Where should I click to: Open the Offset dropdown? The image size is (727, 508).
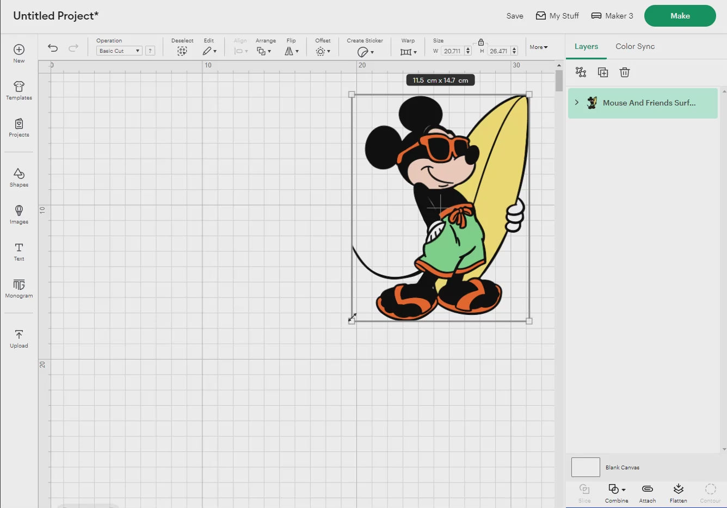[323, 51]
